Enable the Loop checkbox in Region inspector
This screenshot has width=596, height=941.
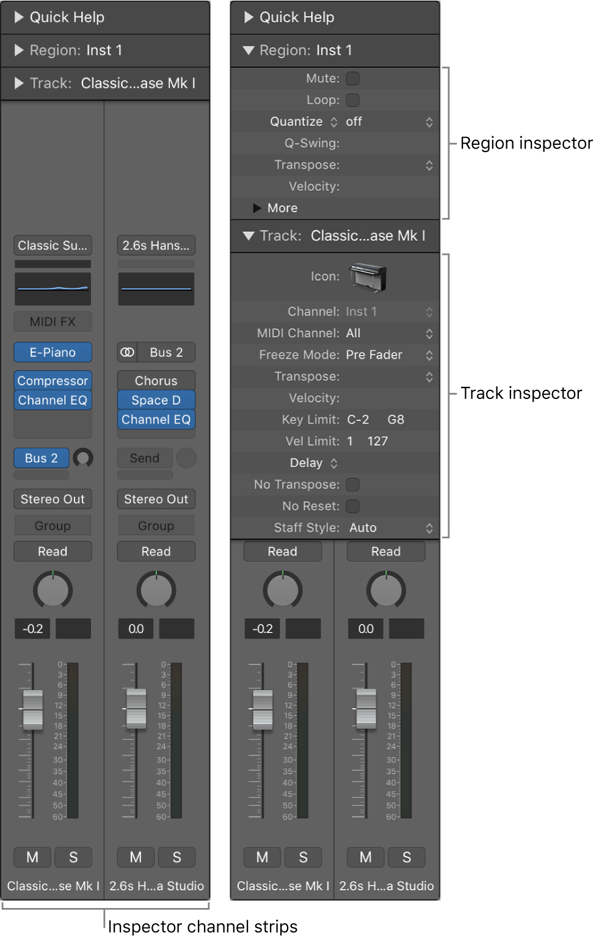(353, 100)
